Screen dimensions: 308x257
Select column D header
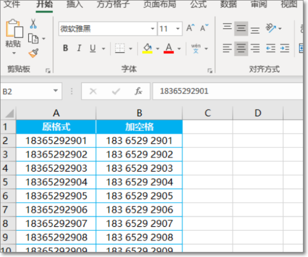[x=258, y=113]
